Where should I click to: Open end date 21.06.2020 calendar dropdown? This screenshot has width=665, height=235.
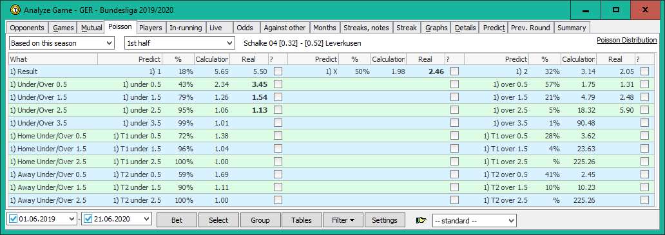click(147, 220)
